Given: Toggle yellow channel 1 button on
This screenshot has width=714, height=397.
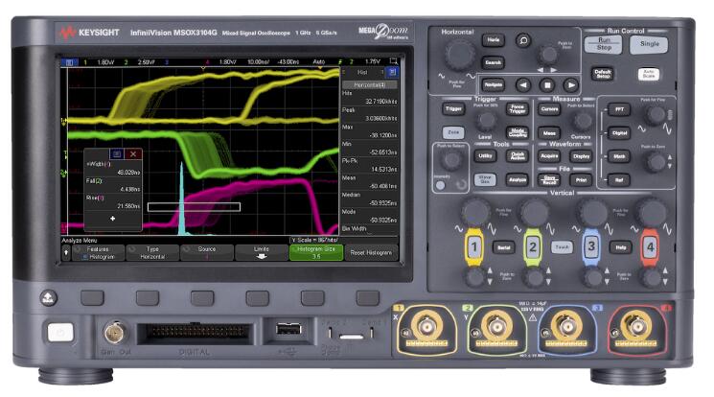Looking at the screenshot, I should click(x=472, y=247).
